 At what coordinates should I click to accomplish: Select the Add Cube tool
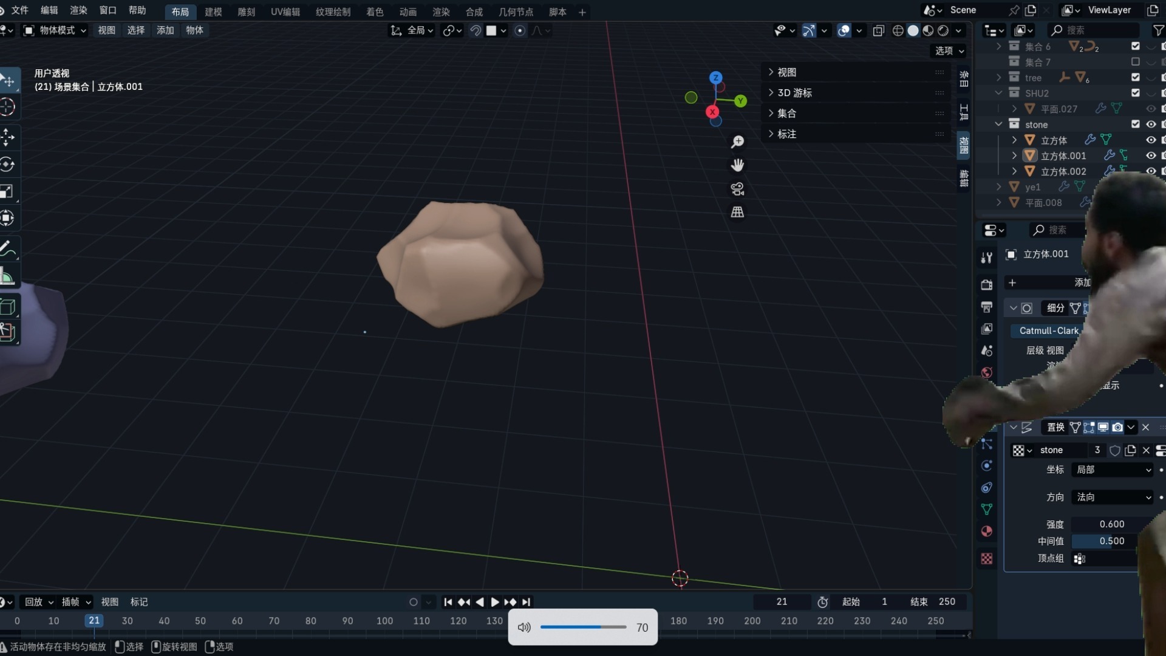pyautogui.click(x=7, y=307)
